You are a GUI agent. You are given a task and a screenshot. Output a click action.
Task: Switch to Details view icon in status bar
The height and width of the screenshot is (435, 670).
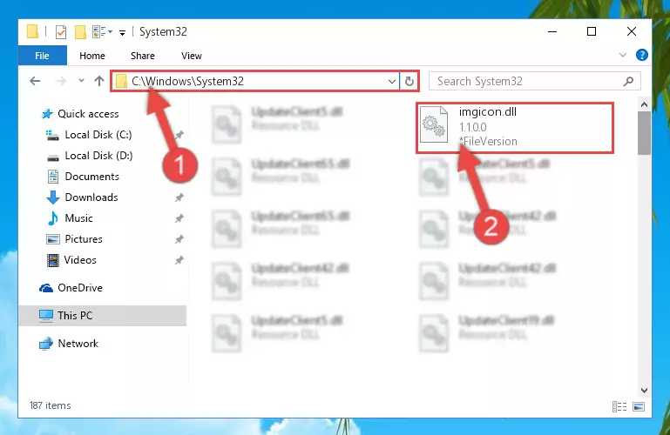point(619,407)
